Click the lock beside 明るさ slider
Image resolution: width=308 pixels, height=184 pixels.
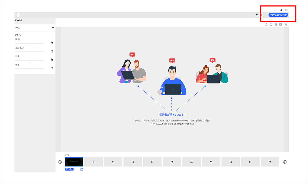click(52, 43)
